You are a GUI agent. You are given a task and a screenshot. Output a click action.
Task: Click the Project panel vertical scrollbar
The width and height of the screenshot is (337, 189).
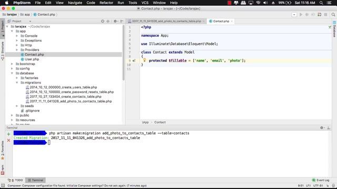124,52
